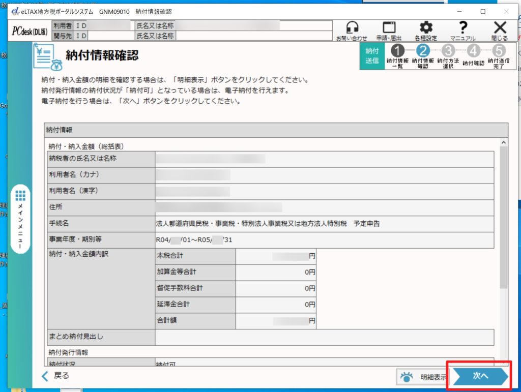Screen dimensions: 521x392
Task: Click the 納付情報確認 page header icon
Action: click(x=47, y=56)
